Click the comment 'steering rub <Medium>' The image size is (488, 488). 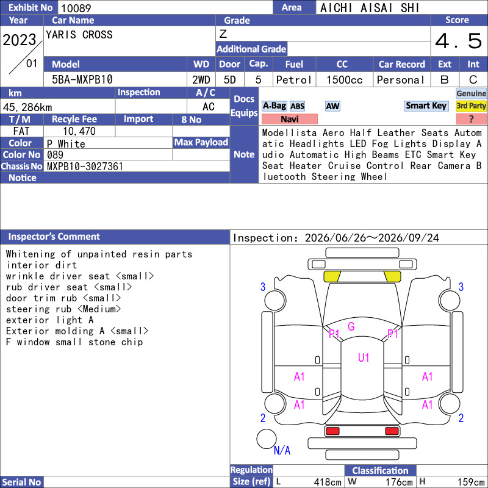pyautogui.click(x=63, y=309)
